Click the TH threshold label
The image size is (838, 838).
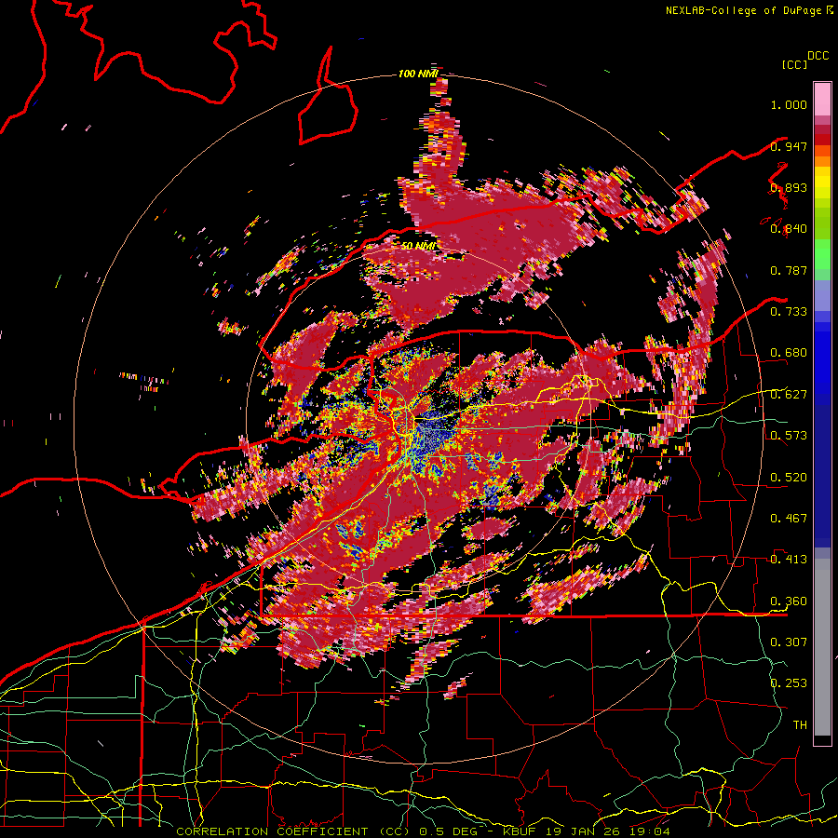point(800,725)
